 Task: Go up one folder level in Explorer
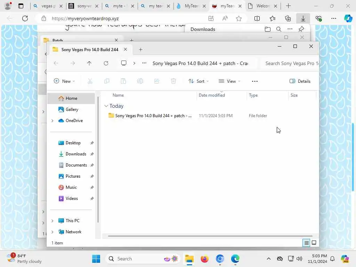[x=89, y=63]
